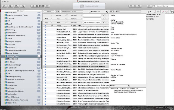Select the Knowledge Building group
The image size is (174, 110).
21,77
